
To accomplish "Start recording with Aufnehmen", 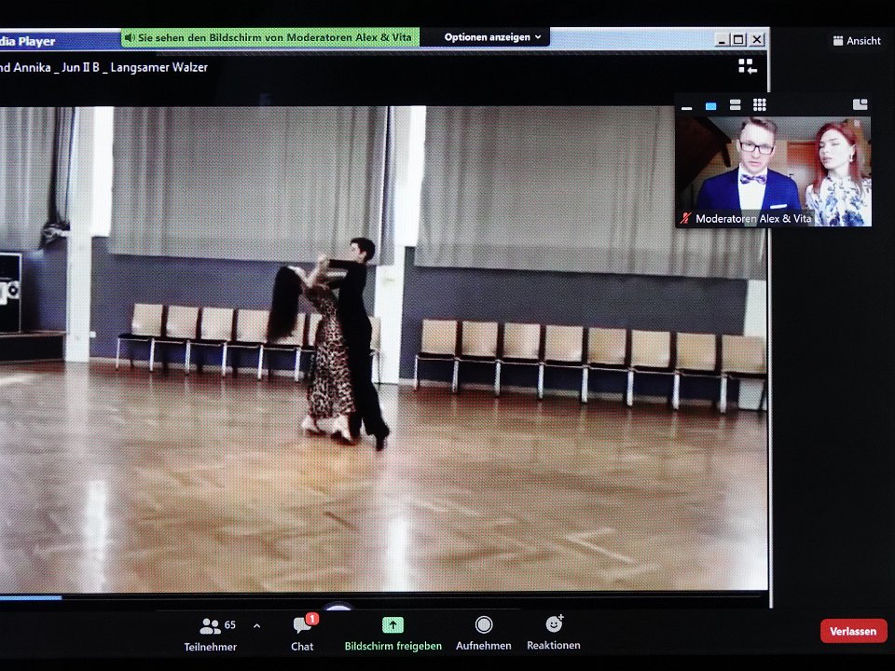I will coord(484,634).
